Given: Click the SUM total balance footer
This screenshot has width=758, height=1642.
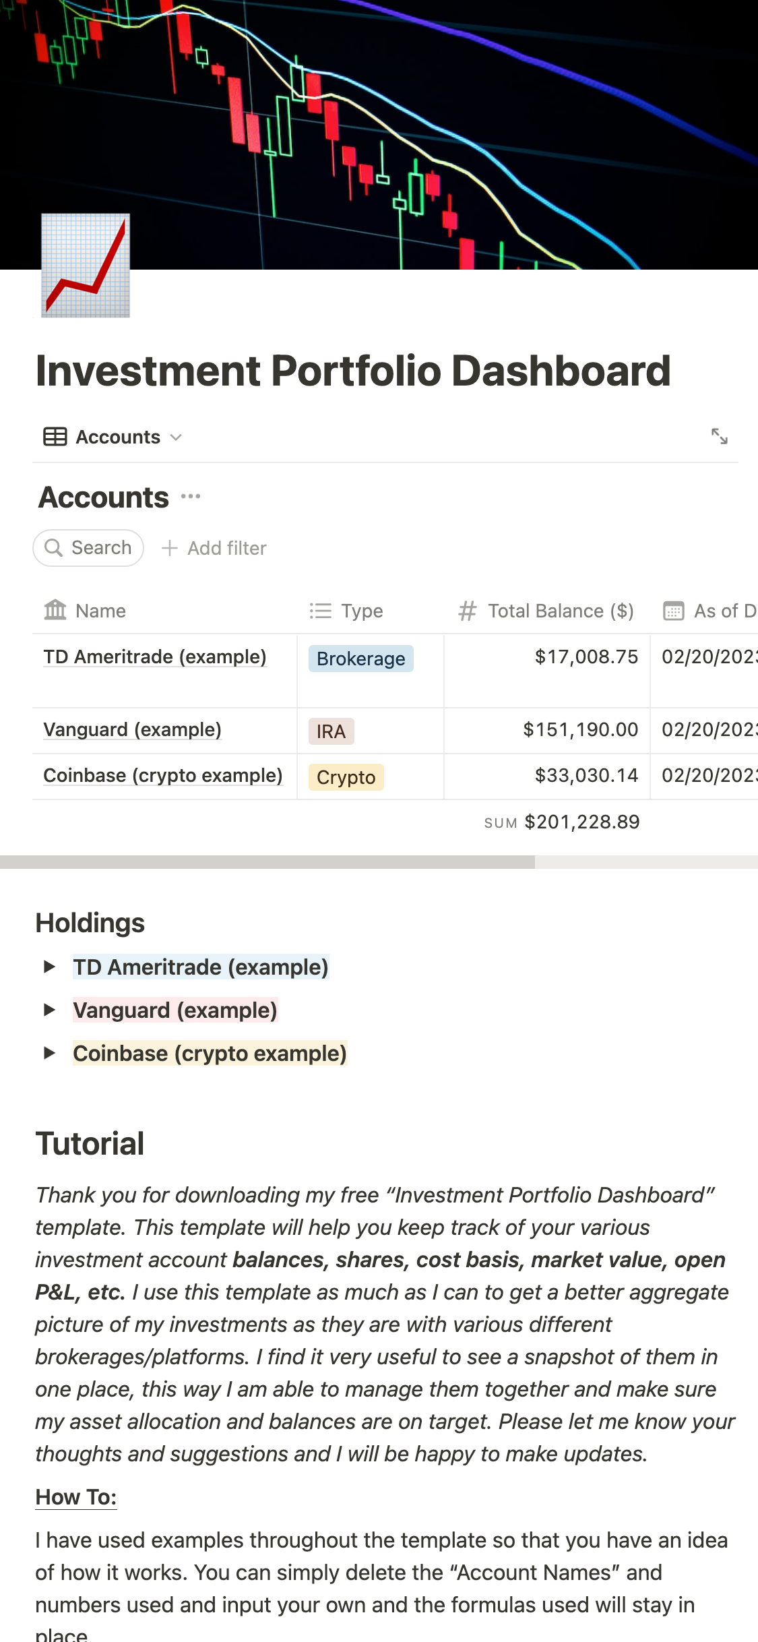Looking at the screenshot, I should pos(562,822).
